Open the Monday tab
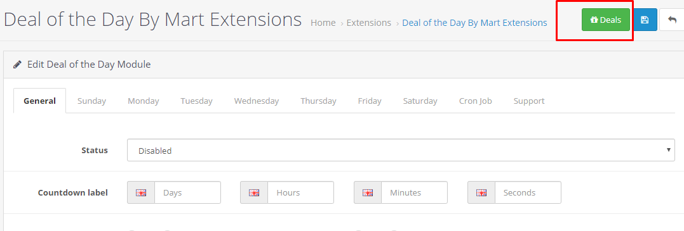The width and height of the screenshot is (684, 231). 143,101
